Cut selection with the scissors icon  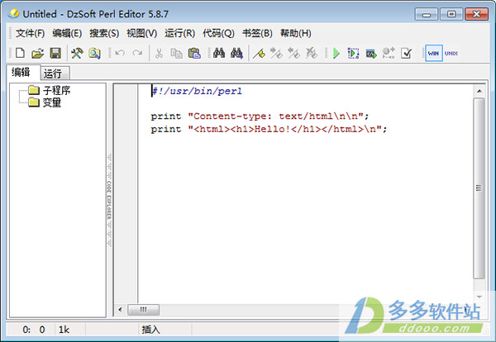159,53
